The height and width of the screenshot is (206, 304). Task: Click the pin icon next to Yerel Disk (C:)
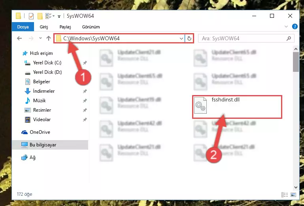(85, 63)
